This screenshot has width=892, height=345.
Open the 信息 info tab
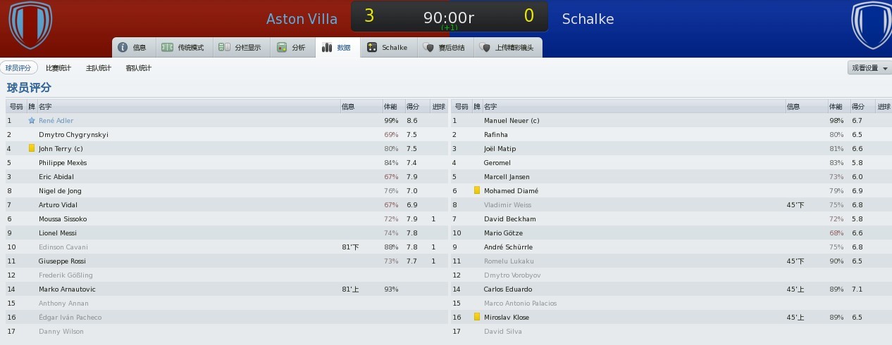133,48
